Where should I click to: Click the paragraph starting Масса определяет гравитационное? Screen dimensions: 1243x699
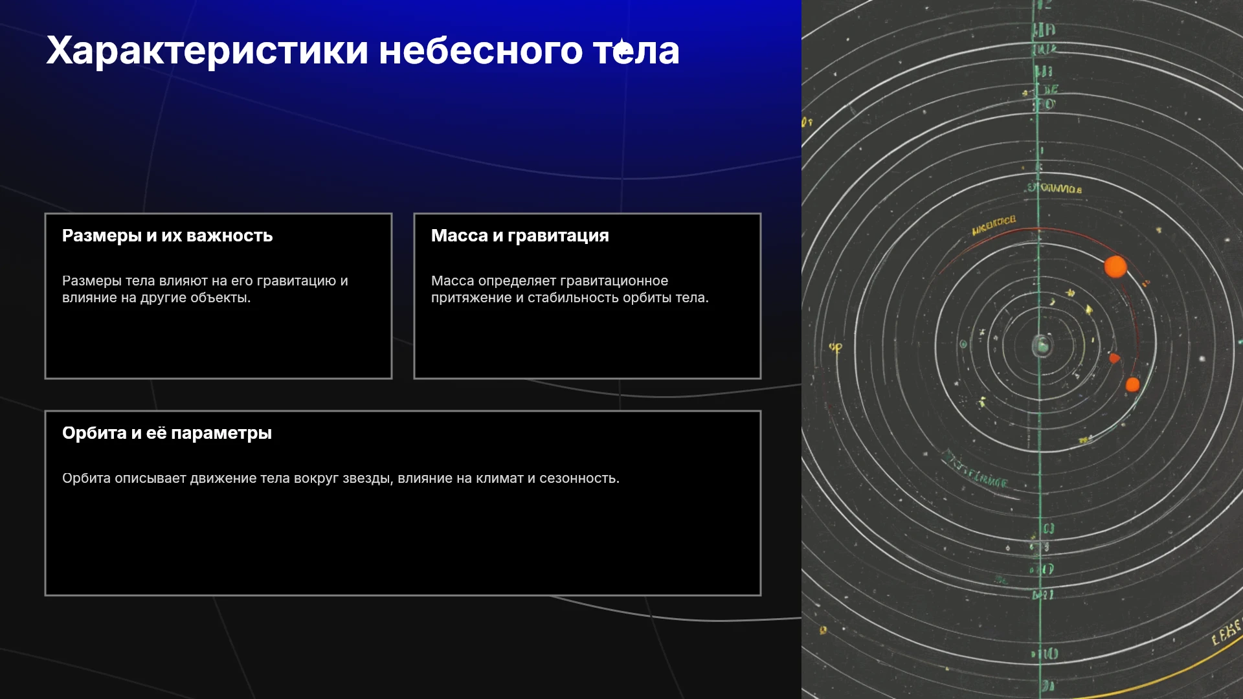(570, 289)
